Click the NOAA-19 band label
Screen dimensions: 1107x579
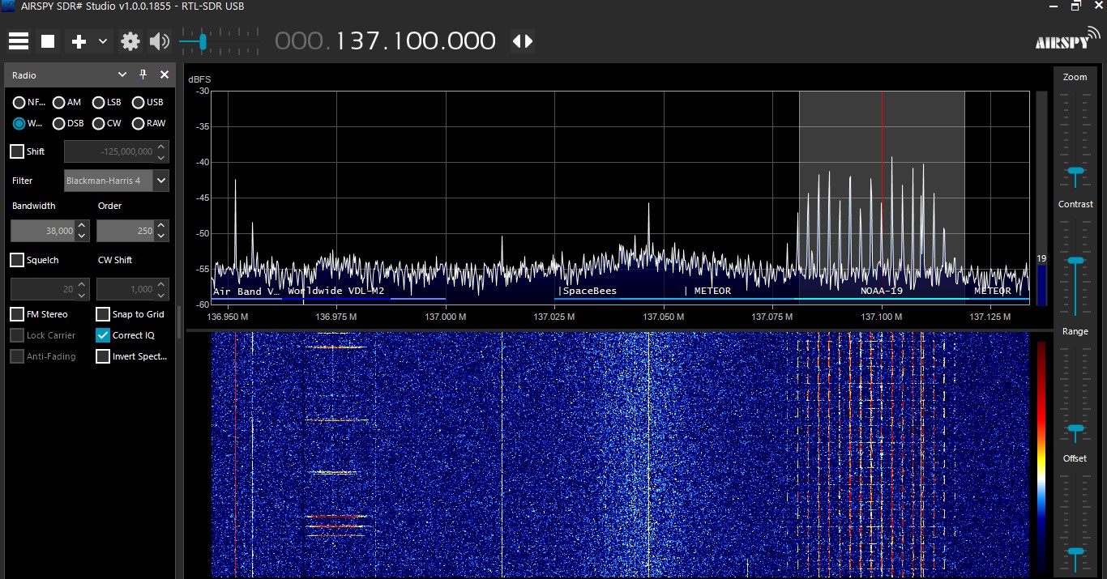pyautogui.click(x=882, y=291)
